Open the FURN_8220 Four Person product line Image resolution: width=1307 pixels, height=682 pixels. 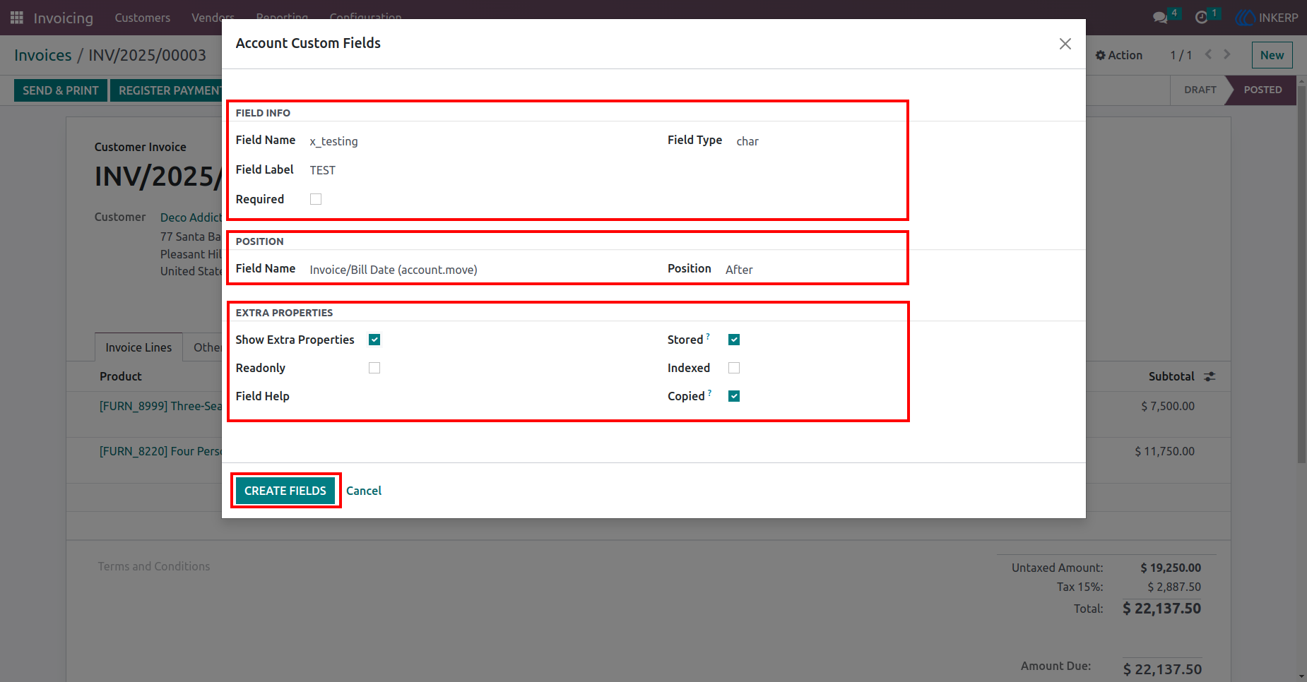click(x=160, y=451)
